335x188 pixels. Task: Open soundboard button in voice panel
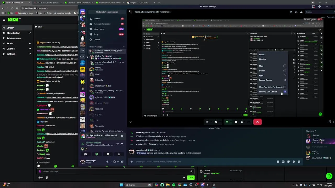pos(119,154)
